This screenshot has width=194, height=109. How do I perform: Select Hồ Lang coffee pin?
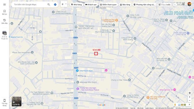tap(148, 97)
